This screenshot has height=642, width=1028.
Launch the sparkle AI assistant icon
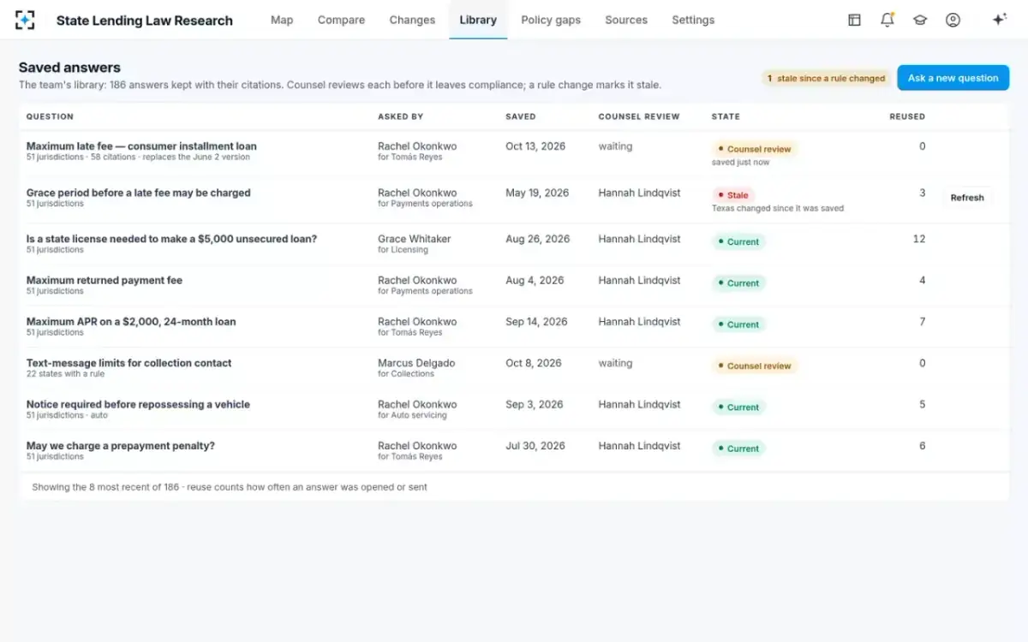click(x=999, y=20)
